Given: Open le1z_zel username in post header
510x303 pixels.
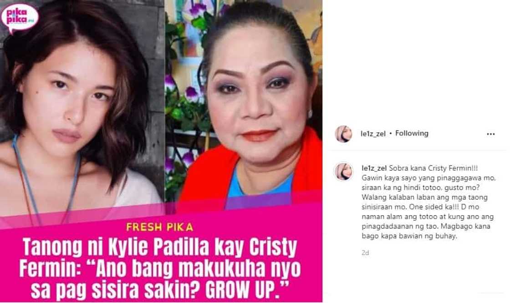Looking at the screenshot, I should 373,134.
